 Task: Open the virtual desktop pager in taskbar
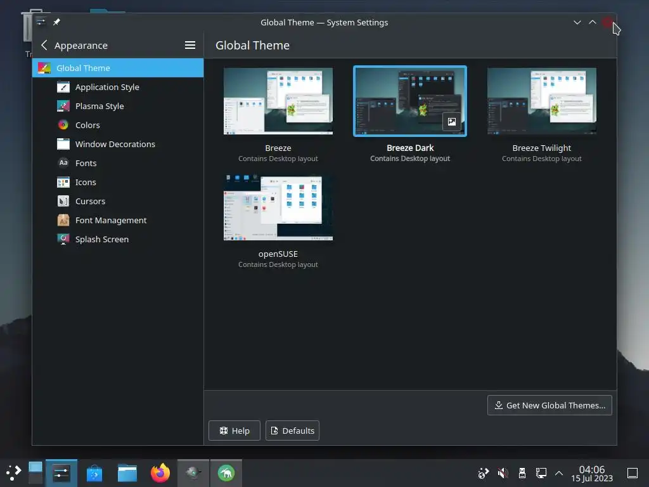click(35, 473)
